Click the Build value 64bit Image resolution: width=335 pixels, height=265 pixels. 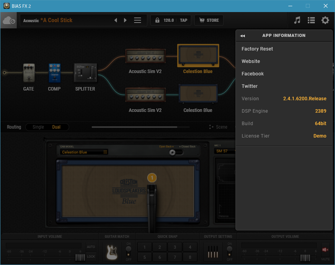(x=320, y=123)
